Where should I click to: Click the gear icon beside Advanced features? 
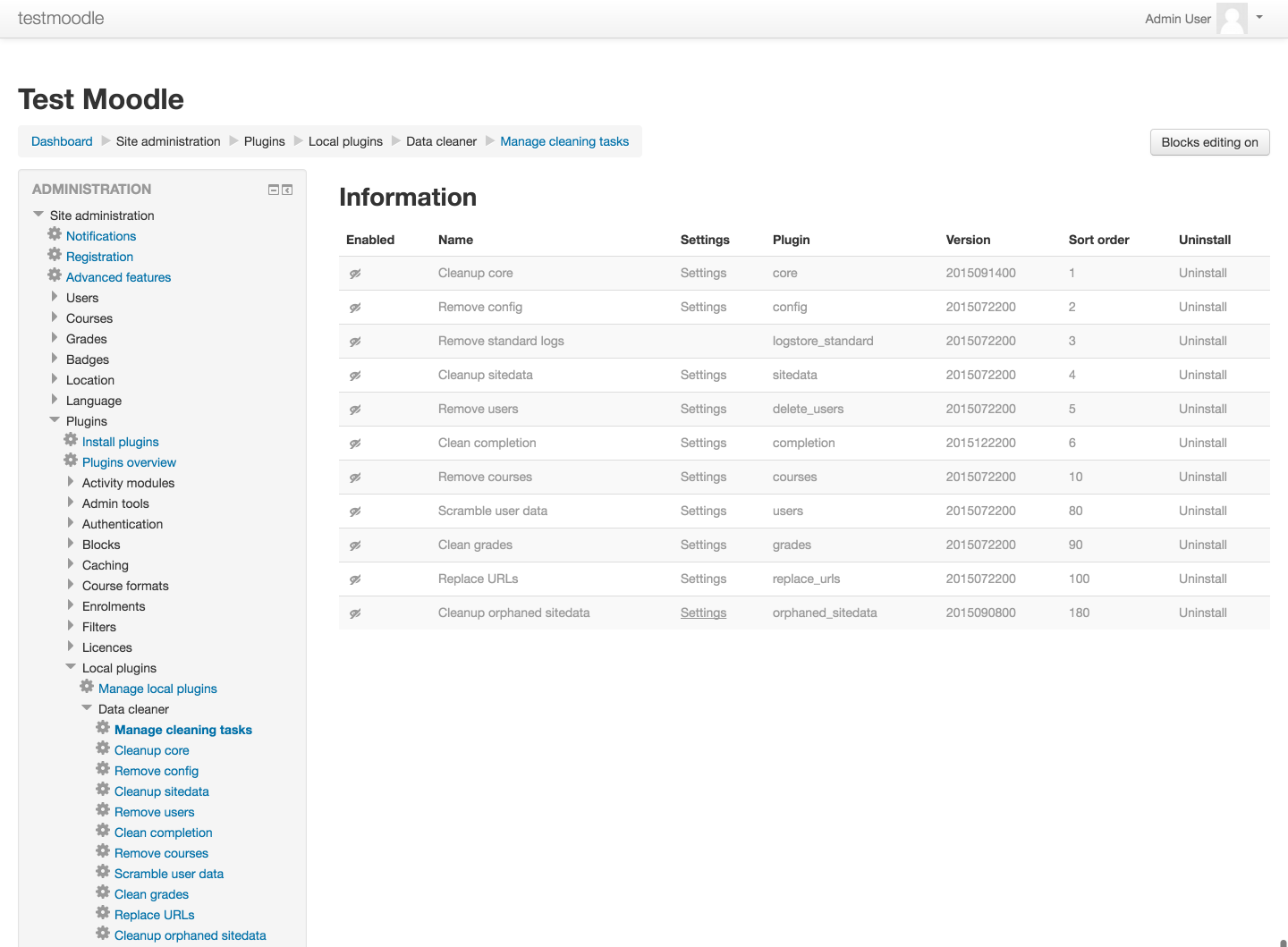click(x=55, y=275)
